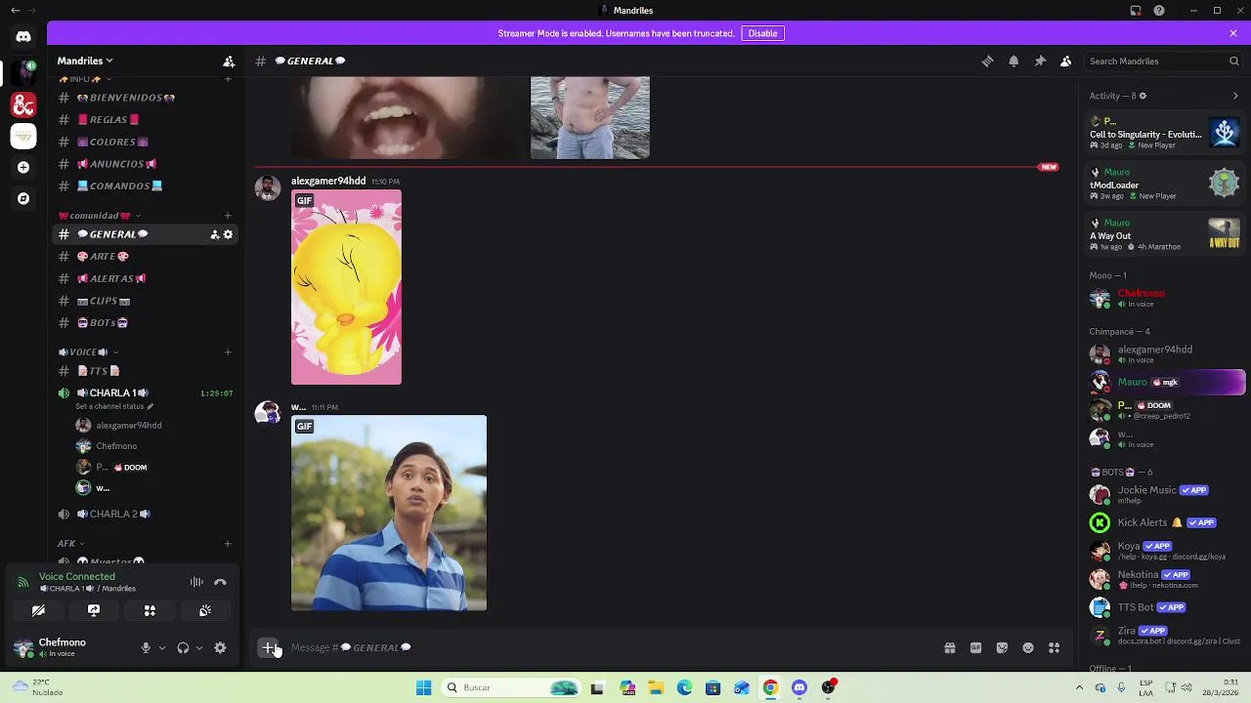Turn on camera in voice panel
Screen dimensions: 1251x703
(x=38, y=610)
